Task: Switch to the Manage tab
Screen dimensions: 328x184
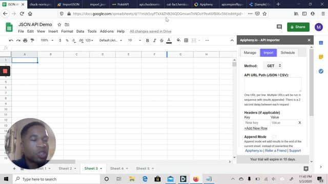Action: pyautogui.click(x=250, y=53)
